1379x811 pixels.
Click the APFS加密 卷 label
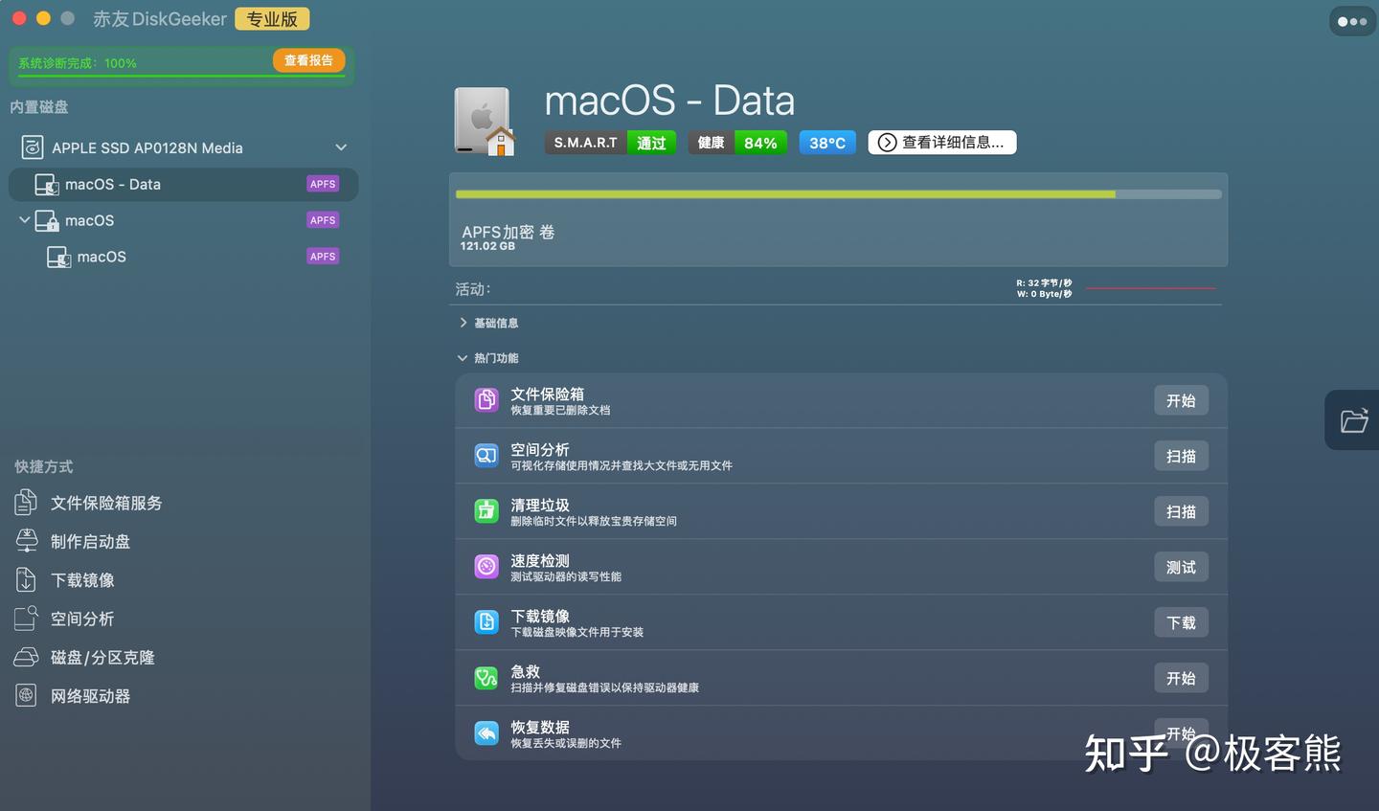click(x=509, y=232)
